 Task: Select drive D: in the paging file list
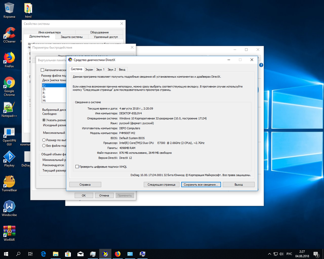coord(54,89)
